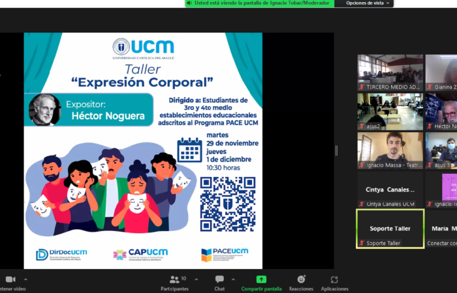Click the muted mic icon on the asus2 tile
457x293 pixels.
(x=362, y=126)
